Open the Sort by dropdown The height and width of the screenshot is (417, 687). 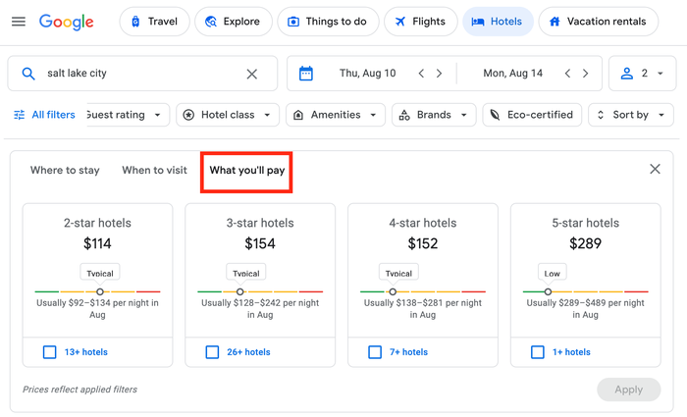point(630,115)
